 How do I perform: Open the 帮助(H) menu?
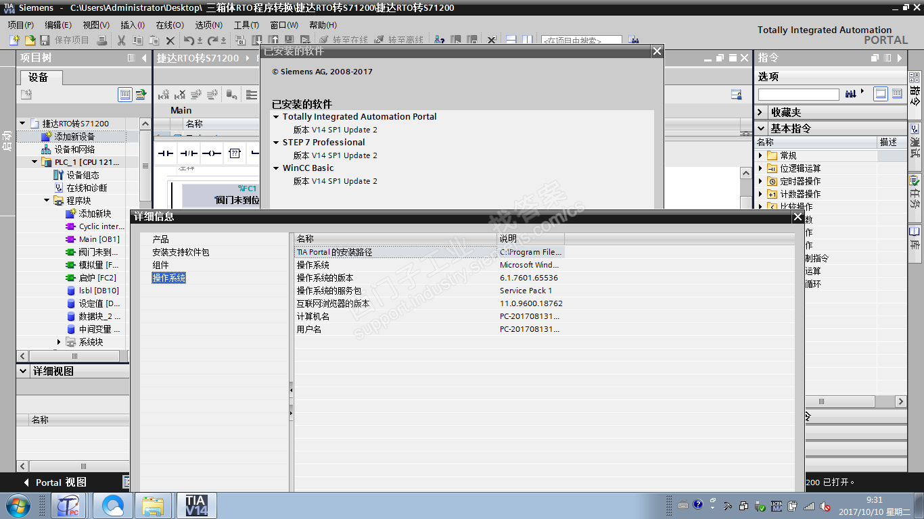323,25
